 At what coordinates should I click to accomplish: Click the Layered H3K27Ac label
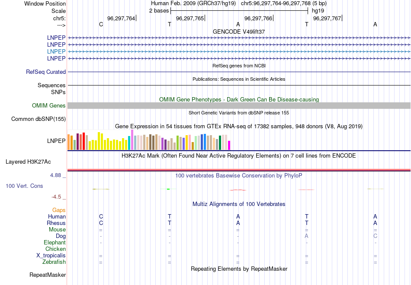click(28, 162)
